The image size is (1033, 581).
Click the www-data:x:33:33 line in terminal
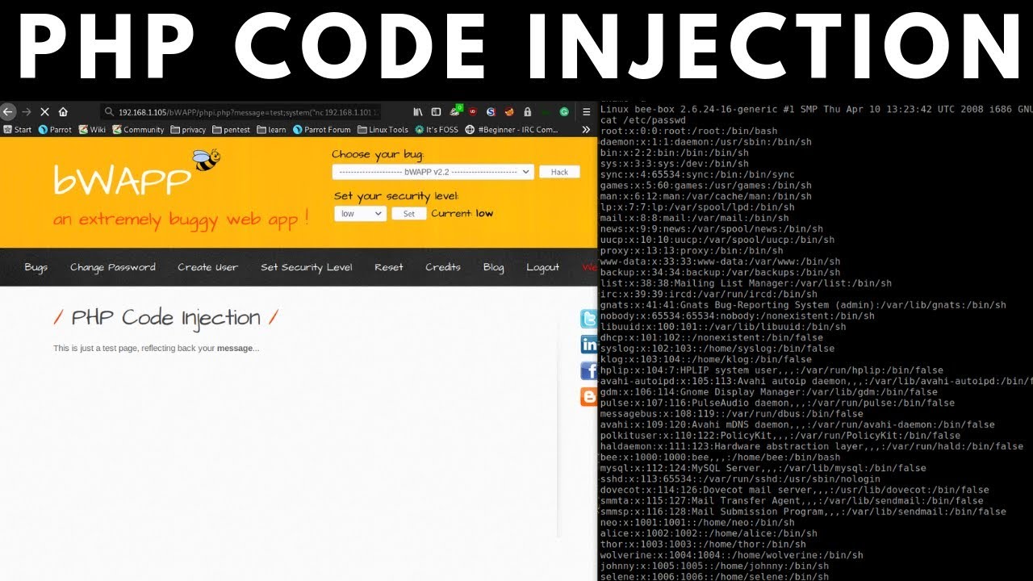720,261
